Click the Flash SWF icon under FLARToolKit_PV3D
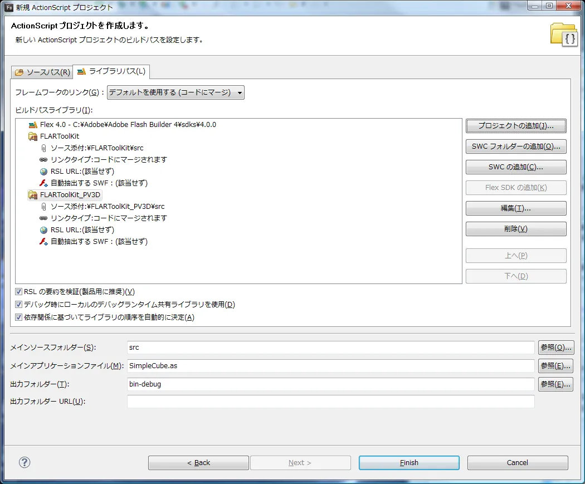Viewport: 585px width, 484px height. 43,242
